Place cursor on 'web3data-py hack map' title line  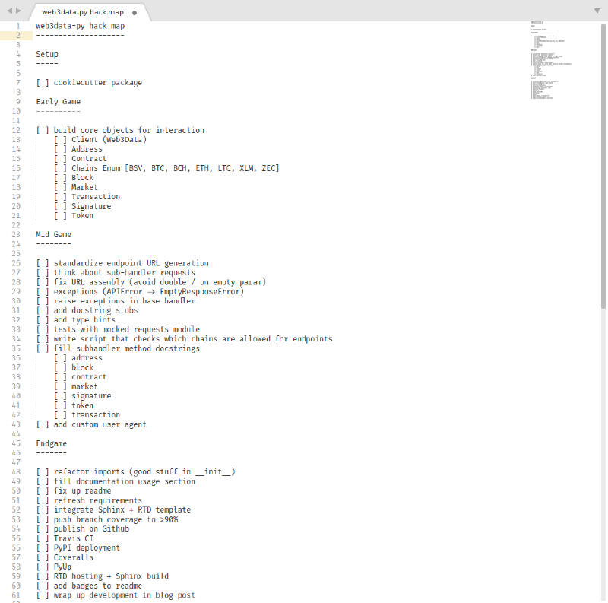81,26
